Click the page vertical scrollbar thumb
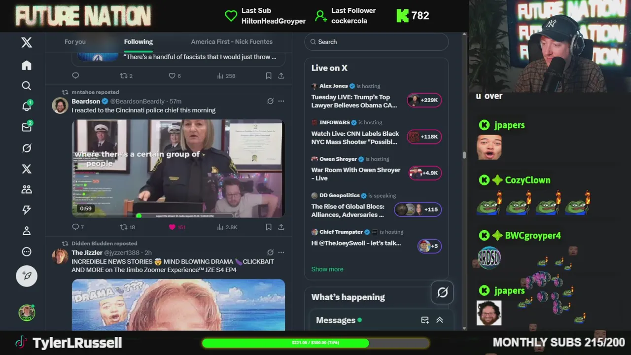This screenshot has height=355, width=631. [x=464, y=155]
